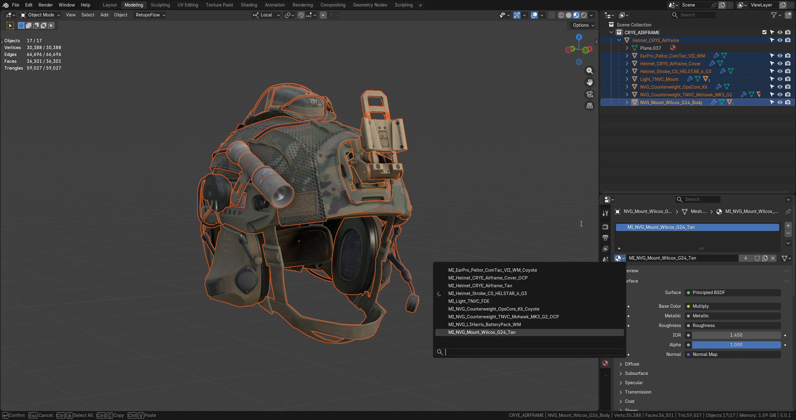796x420 pixels.
Task: Choose MI_Light_TNVC_FDE from the material list
Action: click(x=468, y=301)
